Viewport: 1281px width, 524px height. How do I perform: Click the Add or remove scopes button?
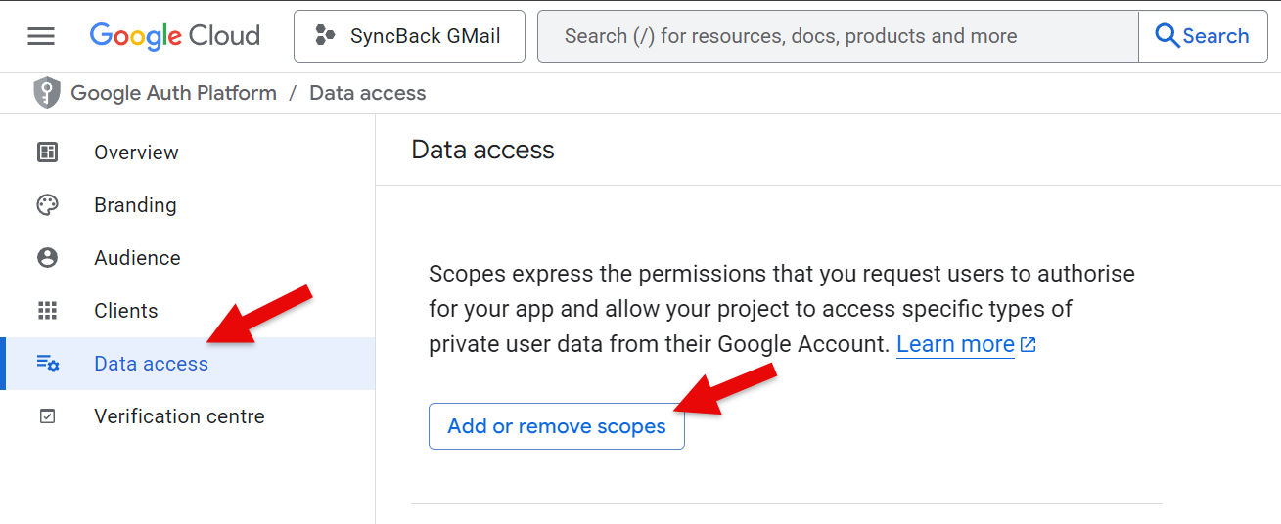tap(556, 426)
